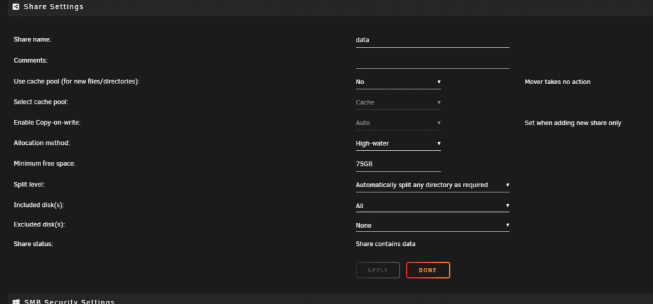Click the 'Split level:' label

point(29,184)
